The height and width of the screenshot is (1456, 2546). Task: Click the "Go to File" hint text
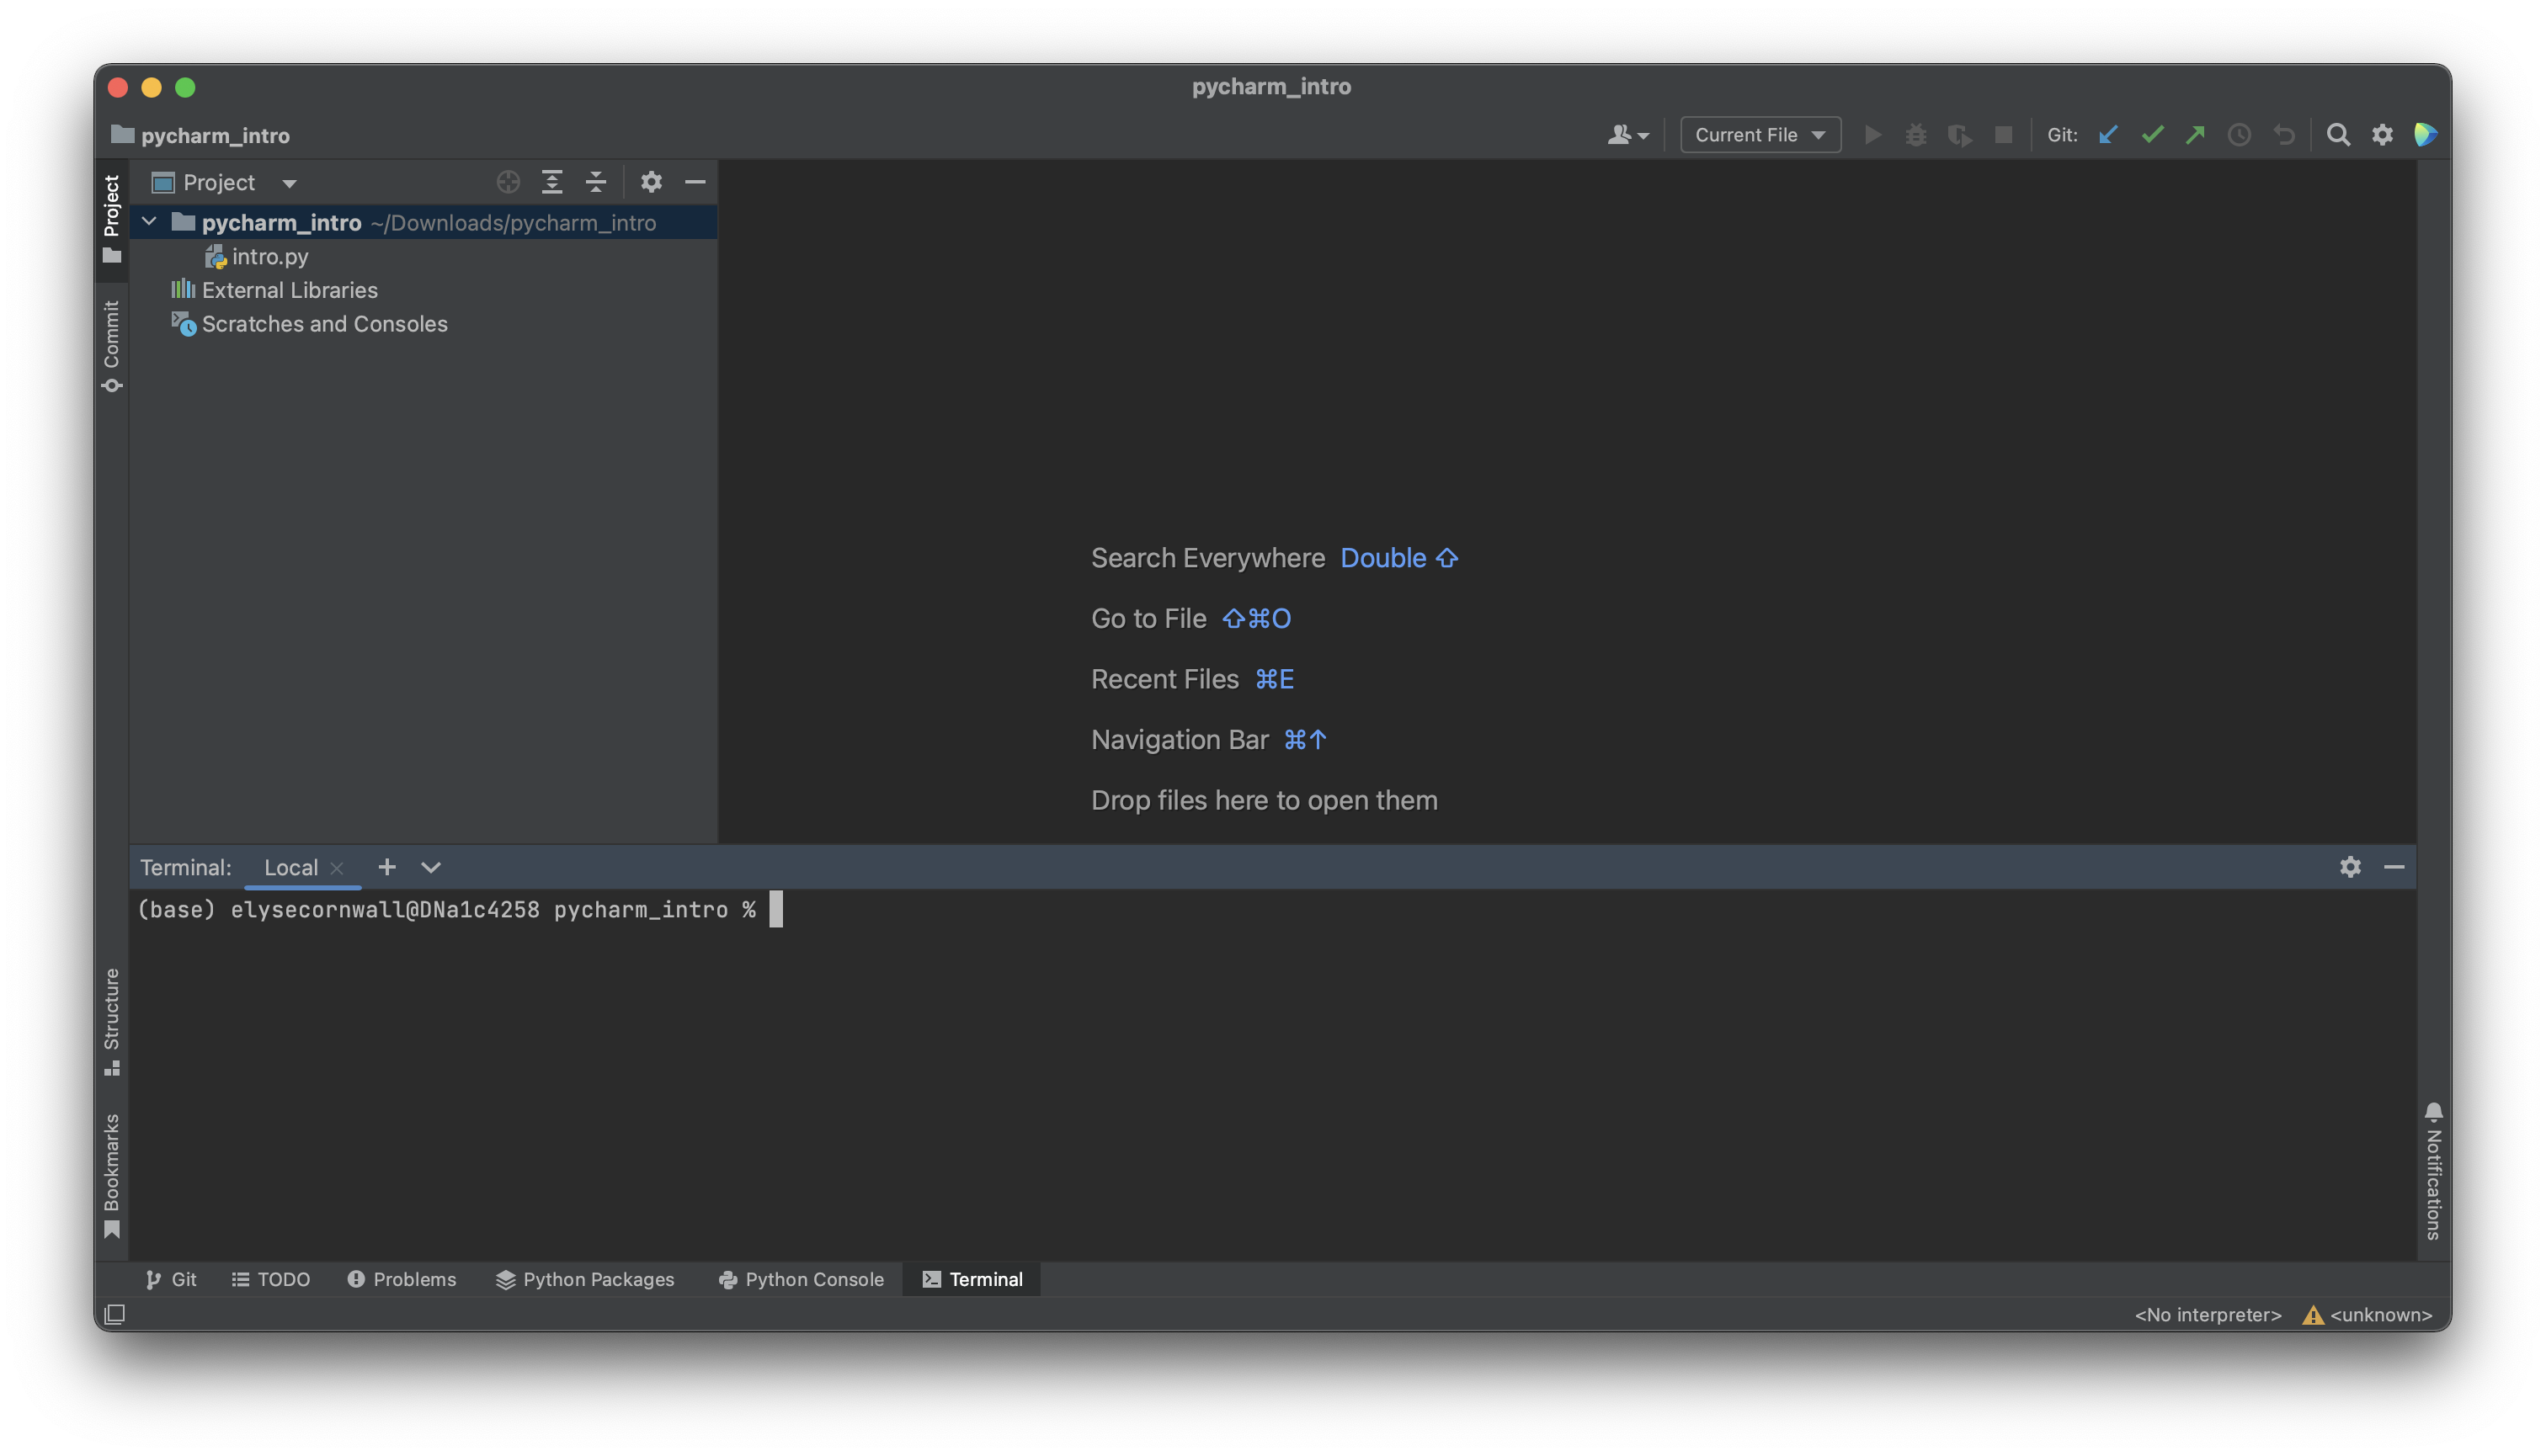pos(1148,618)
